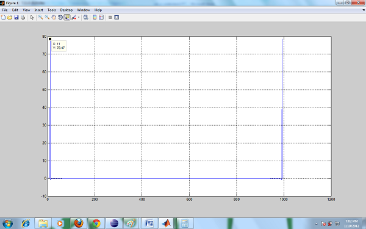Click the Link Plot toolbar button
This screenshot has width=366, height=229.
pyautogui.click(x=85, y=17)
